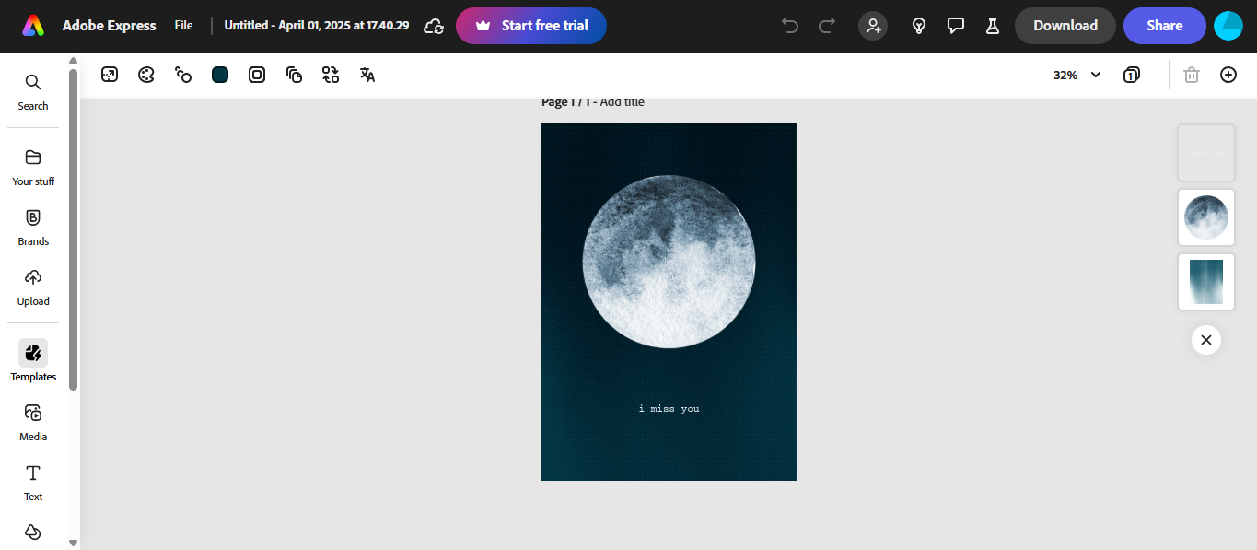This screenshot has height=550, width=1257.
Task: Open the comments panel
Action: click(955, 26)
